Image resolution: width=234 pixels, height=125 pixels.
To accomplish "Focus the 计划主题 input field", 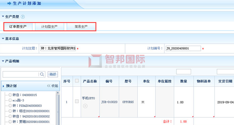I will [x=58, y=48].
